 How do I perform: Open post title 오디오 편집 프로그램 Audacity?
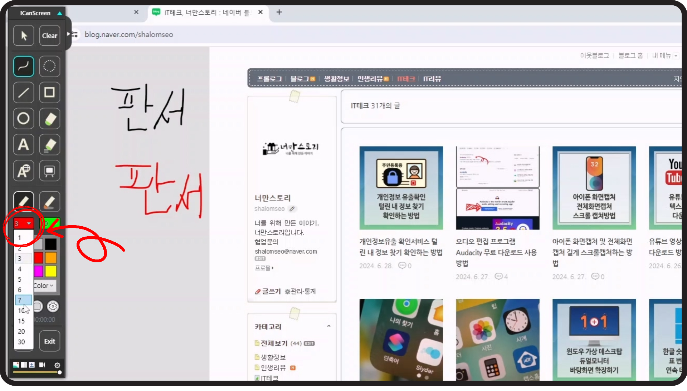coord(496,252)
